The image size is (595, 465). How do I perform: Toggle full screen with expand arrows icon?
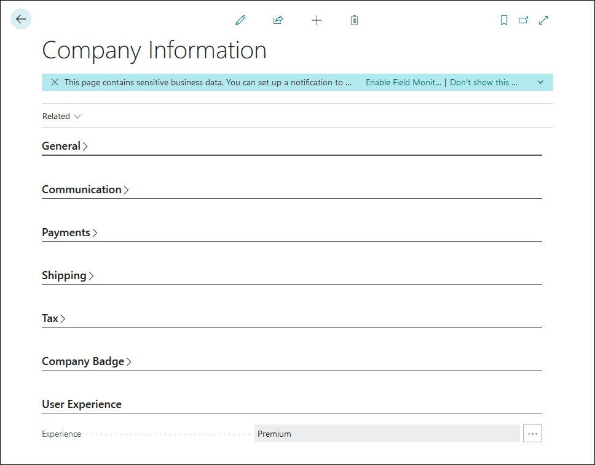[x=543, y=20]
